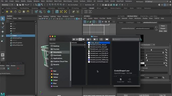Toggle highlighted select-by-component-type icon in status line
The height and width of the screenshot is (96, 172).
[x=39, y=5]
